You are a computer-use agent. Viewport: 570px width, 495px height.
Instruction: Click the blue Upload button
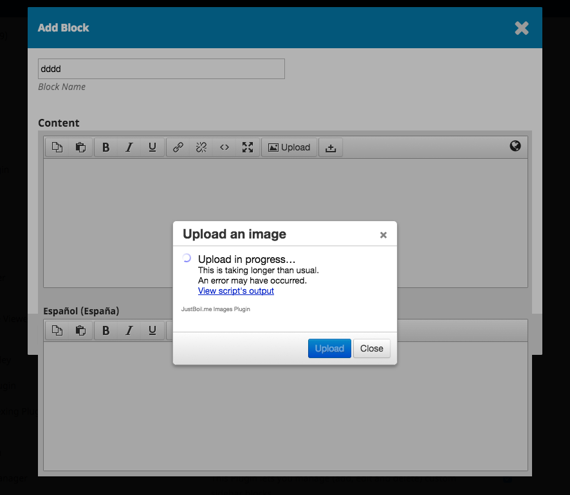tap(329, 348)
